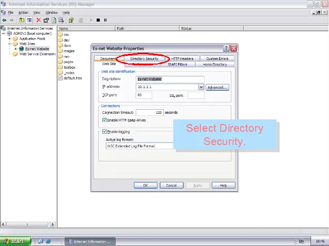The width and height of the screenshot is (329, 246).
Task: Expand the Es-net Website tree node
Action: click(x=15, y=49)
